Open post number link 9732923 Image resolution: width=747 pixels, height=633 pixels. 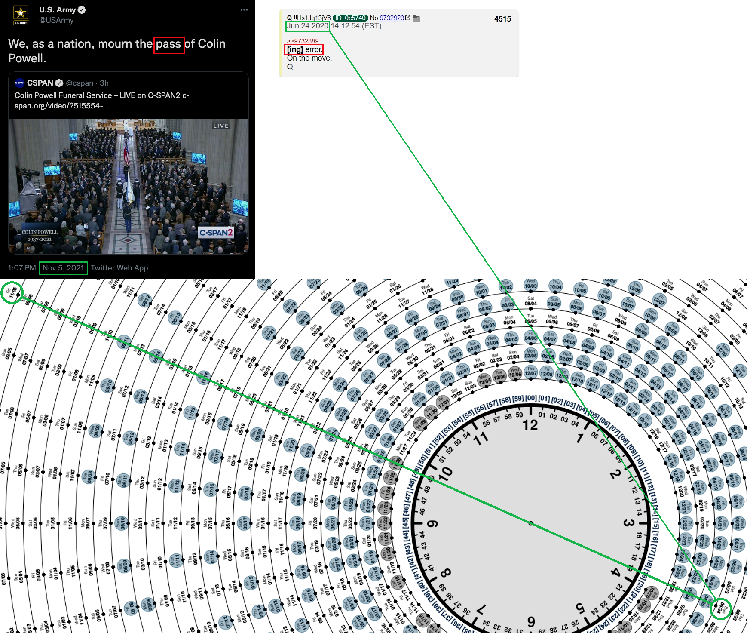392,18
